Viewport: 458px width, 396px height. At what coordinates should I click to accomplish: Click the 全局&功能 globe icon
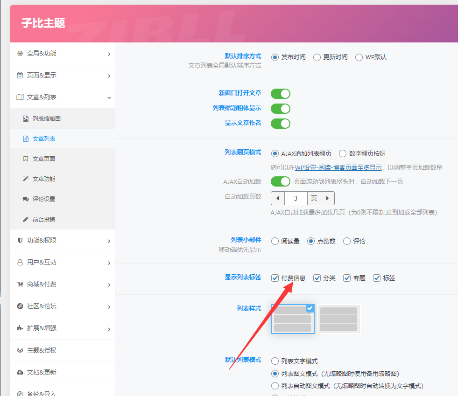(21, 53)
